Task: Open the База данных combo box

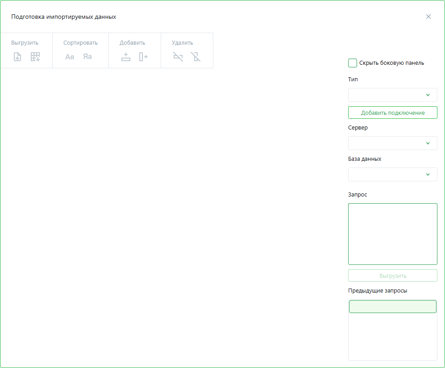Action: pos(392,175)
